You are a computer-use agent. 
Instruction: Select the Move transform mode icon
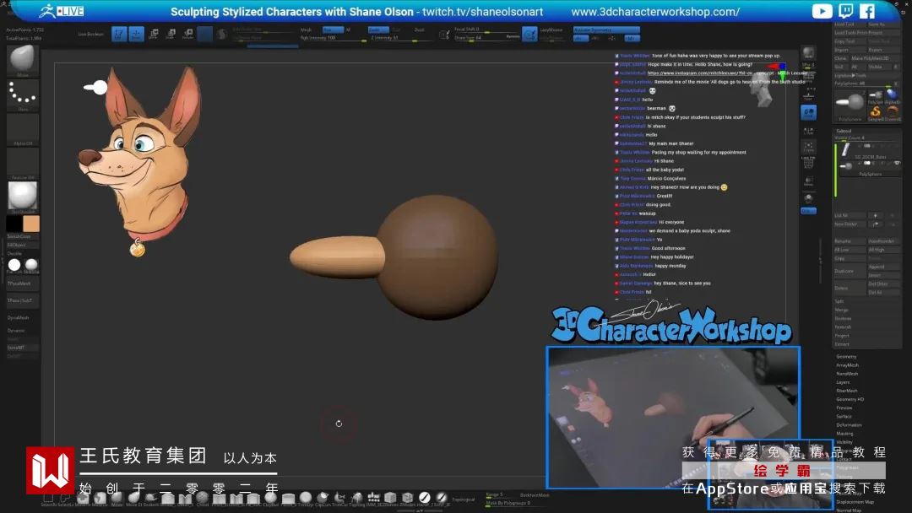[x=154, y=35]
